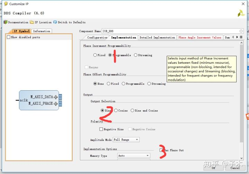Expand the M_AXIS_PHASE port plus icon
This screenshot has height=174, width=249.
click(56, 104)
